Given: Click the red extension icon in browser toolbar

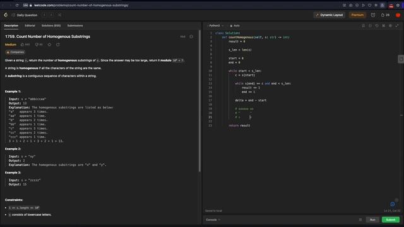Looking at the screenshot, I should click(391, 6).
